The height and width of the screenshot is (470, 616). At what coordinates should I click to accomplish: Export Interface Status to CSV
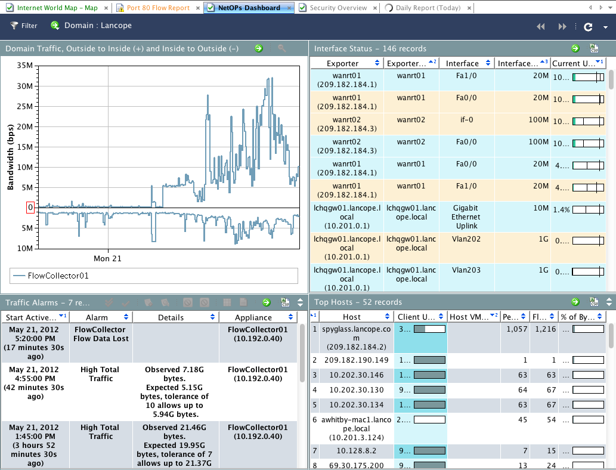coord(594,48)
